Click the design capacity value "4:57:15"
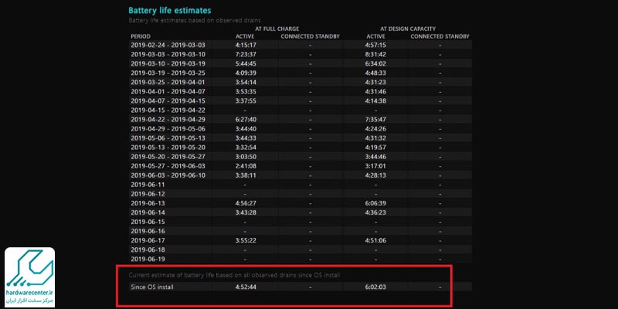618x309 pixels. tap(375, 45)
